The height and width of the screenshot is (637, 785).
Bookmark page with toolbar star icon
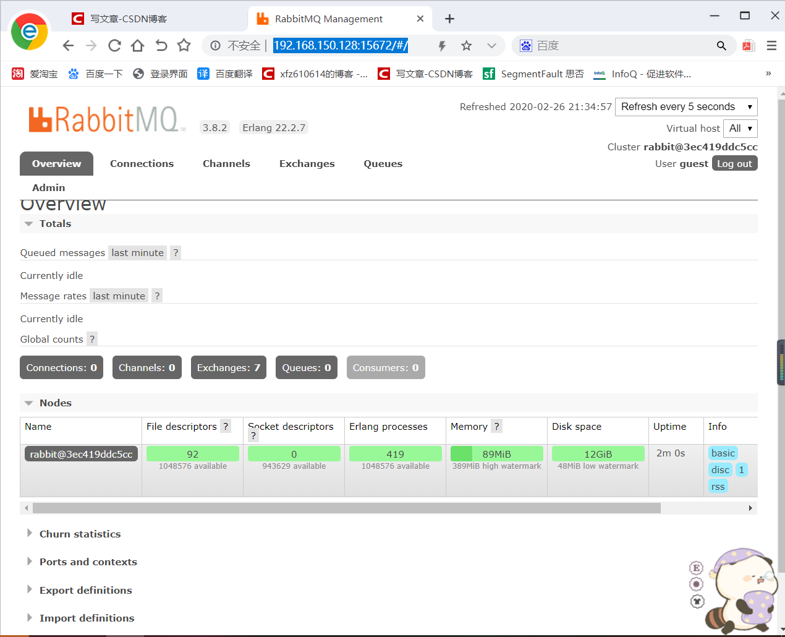184,45
